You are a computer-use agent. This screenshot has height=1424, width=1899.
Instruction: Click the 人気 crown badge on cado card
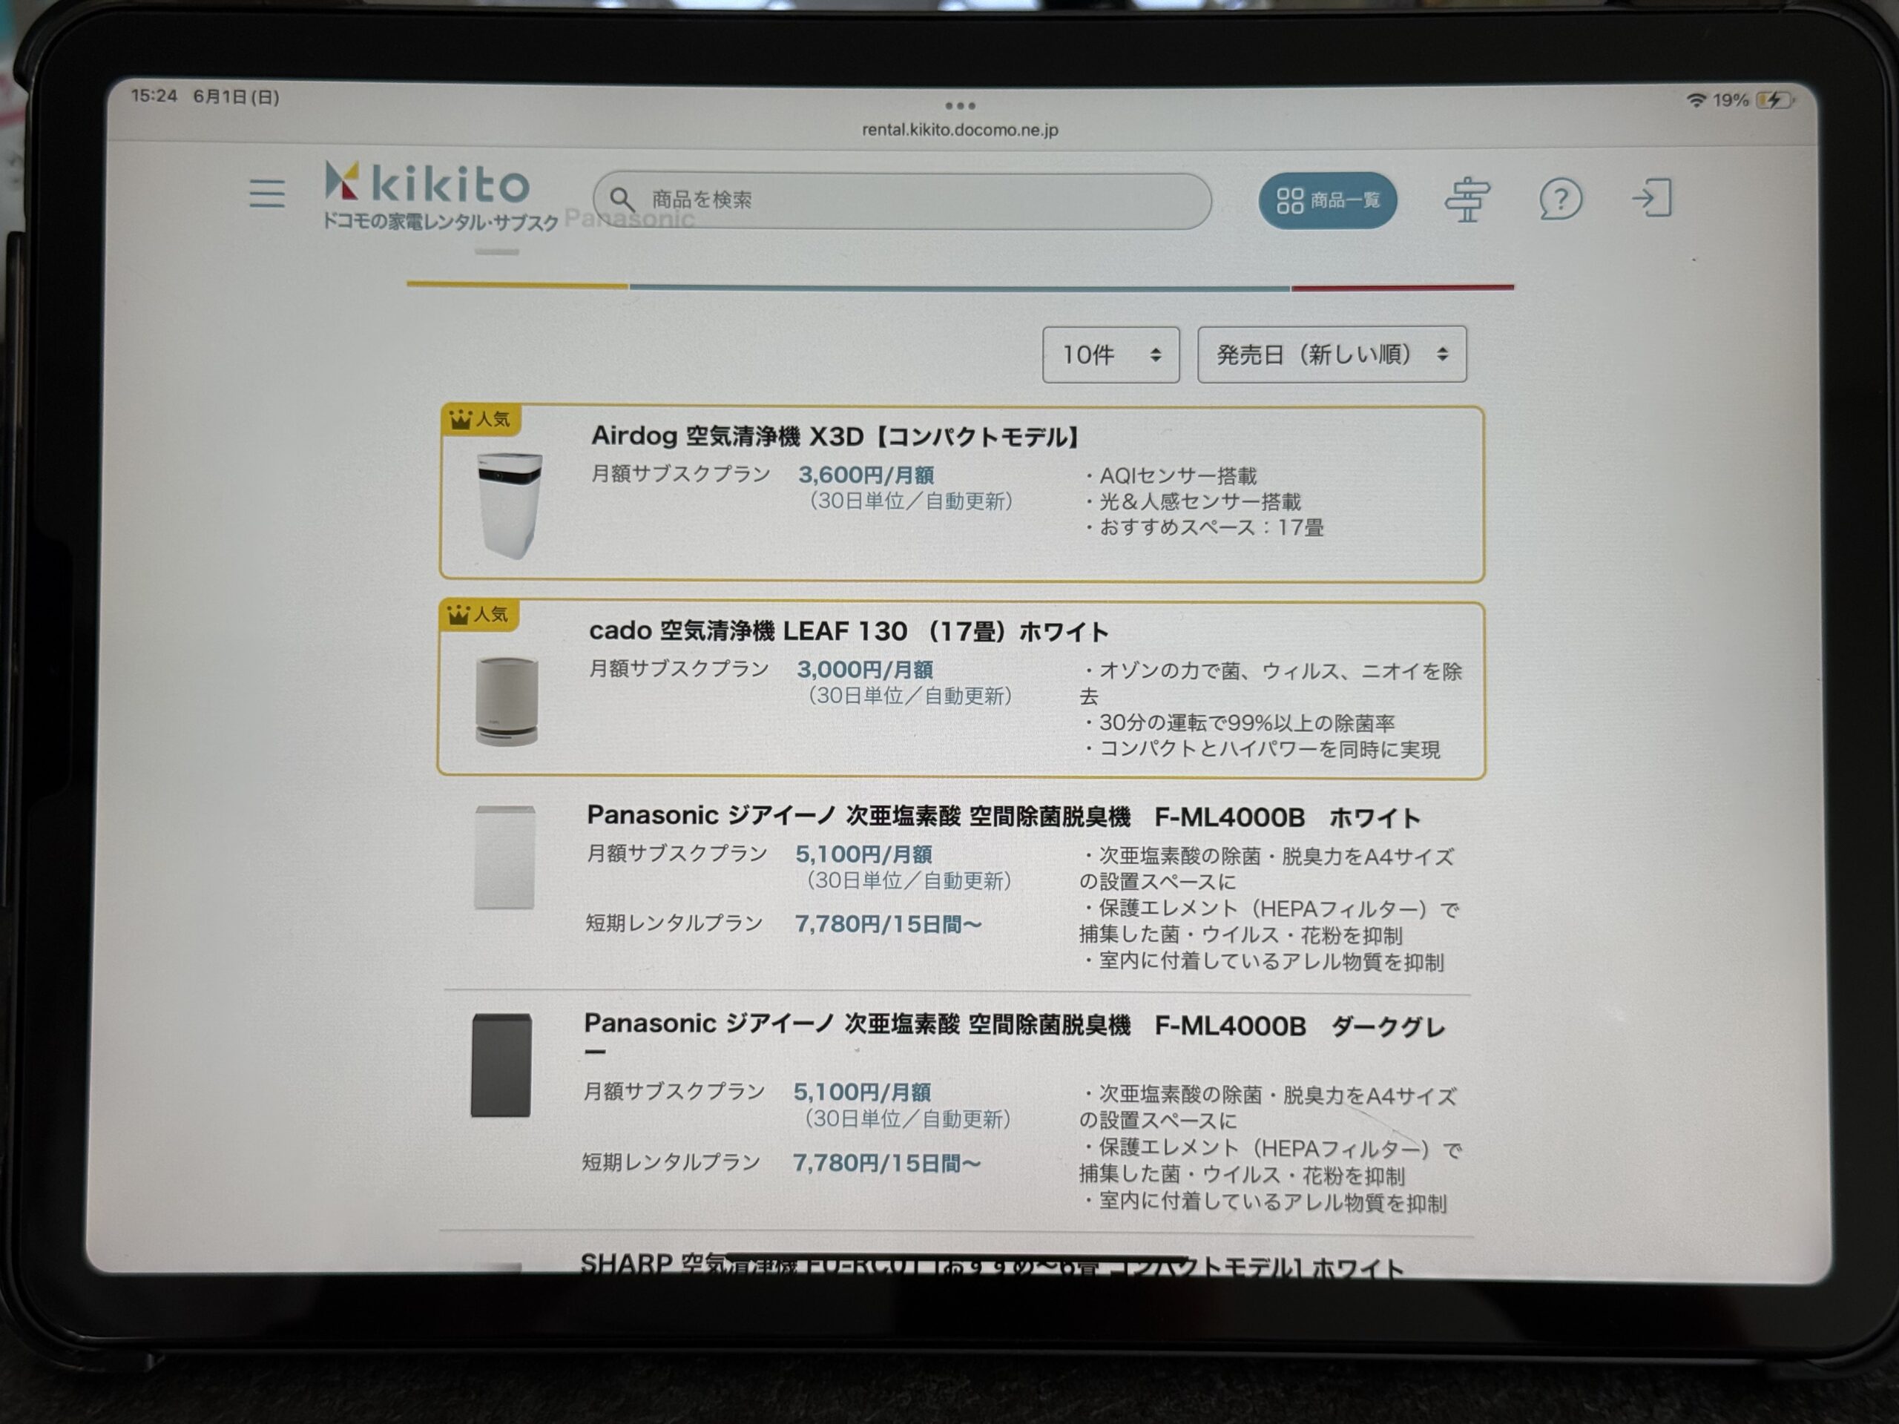click(478, 613)
